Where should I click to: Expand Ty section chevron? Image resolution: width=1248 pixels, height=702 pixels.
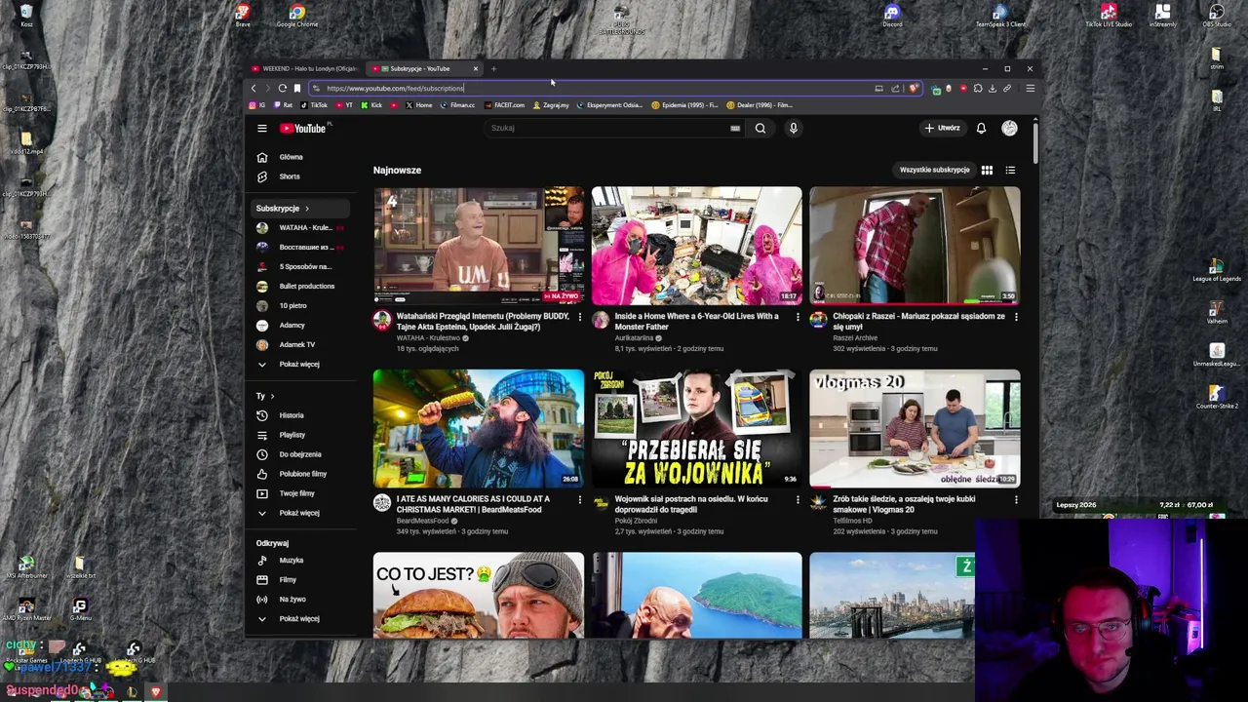click(x=272, y=396)
